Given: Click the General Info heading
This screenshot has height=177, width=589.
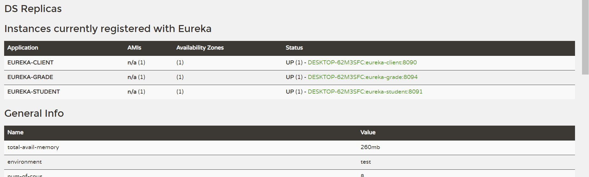Looking at the screenshot, I should click(34, 113).
